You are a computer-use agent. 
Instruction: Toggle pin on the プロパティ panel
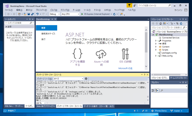pyautogui.click(x=183, y=82)
